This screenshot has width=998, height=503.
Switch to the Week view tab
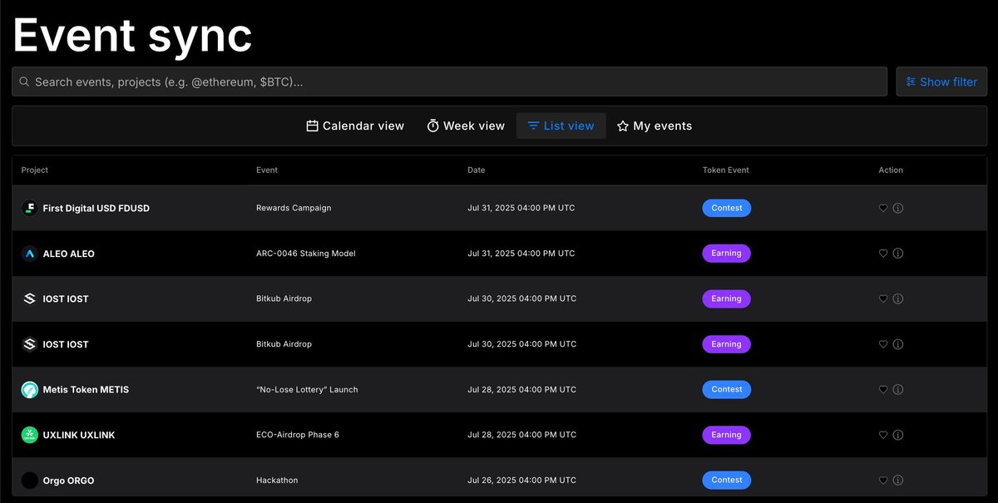click(x=466, y=126)
